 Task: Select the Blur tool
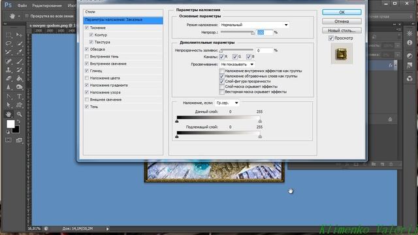8,87
